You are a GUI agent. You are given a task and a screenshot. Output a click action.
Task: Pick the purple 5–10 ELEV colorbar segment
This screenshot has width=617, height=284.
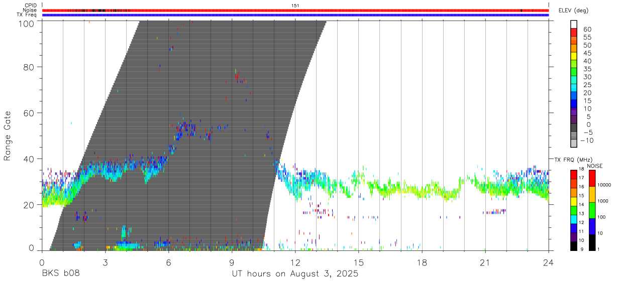574,112
